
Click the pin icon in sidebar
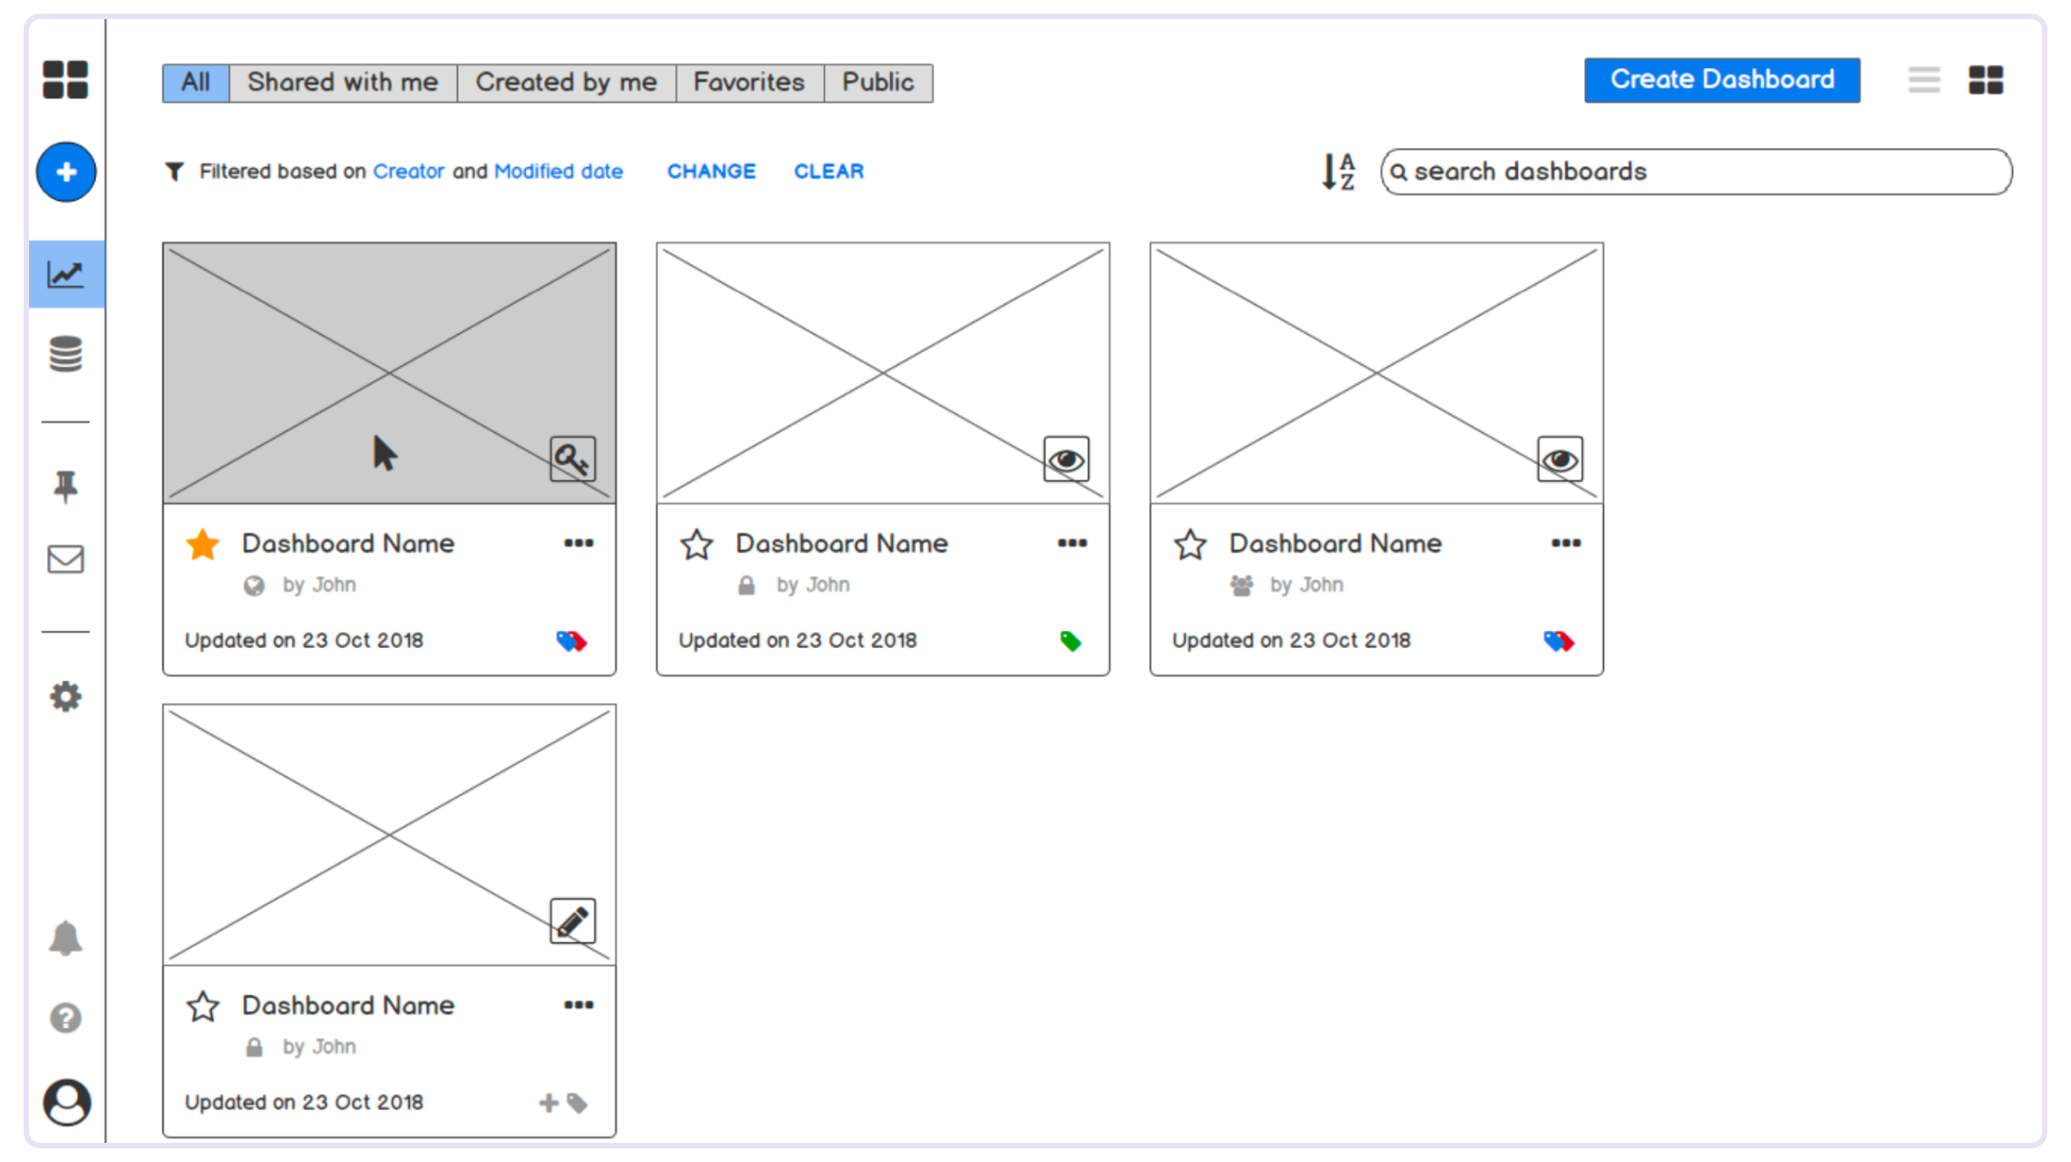coord(65,487)
